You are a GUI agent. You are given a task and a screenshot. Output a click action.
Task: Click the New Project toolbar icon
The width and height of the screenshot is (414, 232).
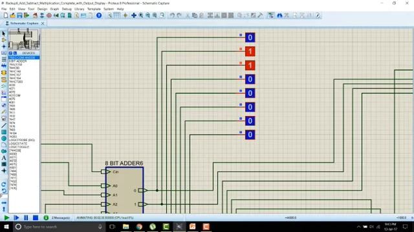click(6, 15)
